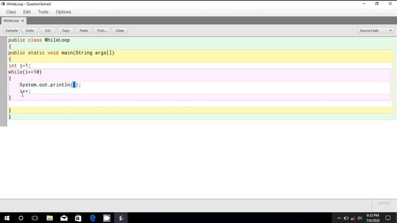Open the Mail app from taskbar
Screen dimensions: 397x223
coord(64,218)
